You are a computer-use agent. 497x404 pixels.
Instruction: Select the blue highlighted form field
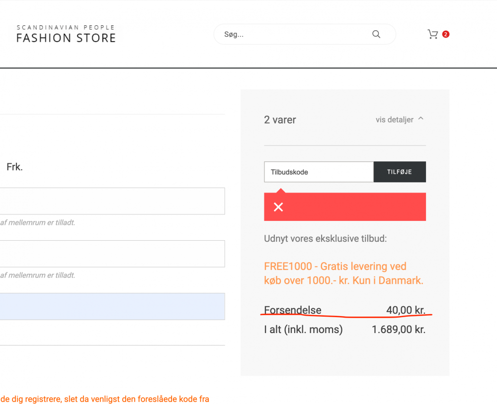pyautogui.click(x=112, y=306)
